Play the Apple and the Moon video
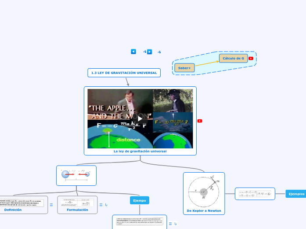 pyautogui.click(x=140, y=119)
